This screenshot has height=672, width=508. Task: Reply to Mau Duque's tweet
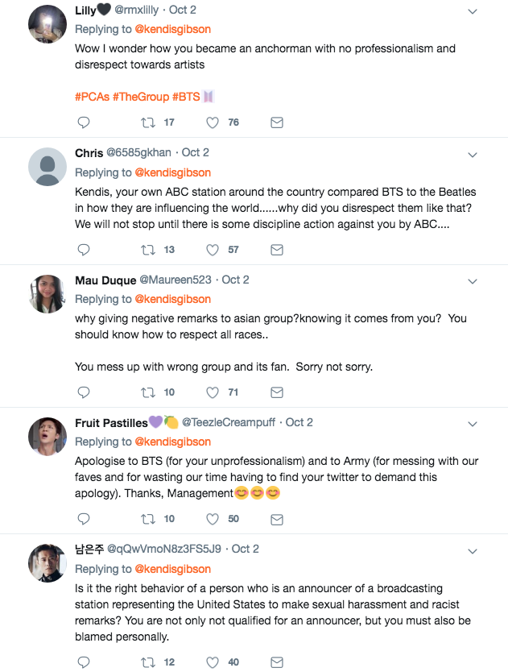[x=84, y=392]
